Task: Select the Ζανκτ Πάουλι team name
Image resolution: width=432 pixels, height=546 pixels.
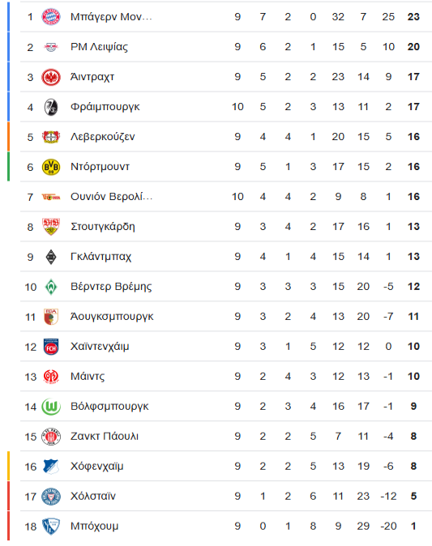Action: point(105,437)
